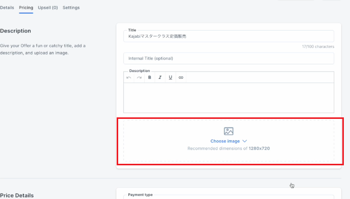This screenshot has width=350, height=199.
Task: Switch to the Upsell (0) tab
Action: point(48,8)
